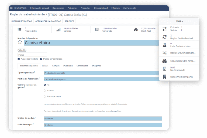
Task: Collapse the Más dropdown menu
Action: (179, 21)
